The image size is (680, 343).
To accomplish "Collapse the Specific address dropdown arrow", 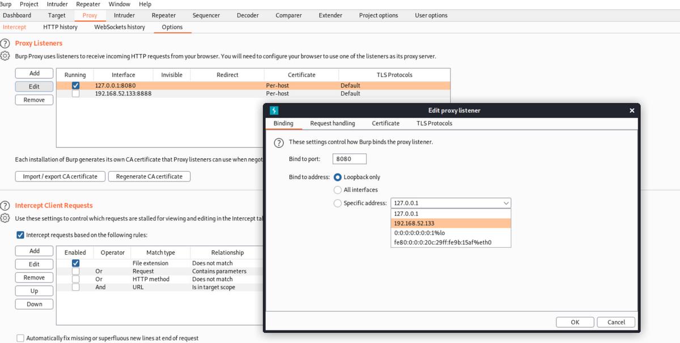I will pyautogui.click(x=505, y=203).
